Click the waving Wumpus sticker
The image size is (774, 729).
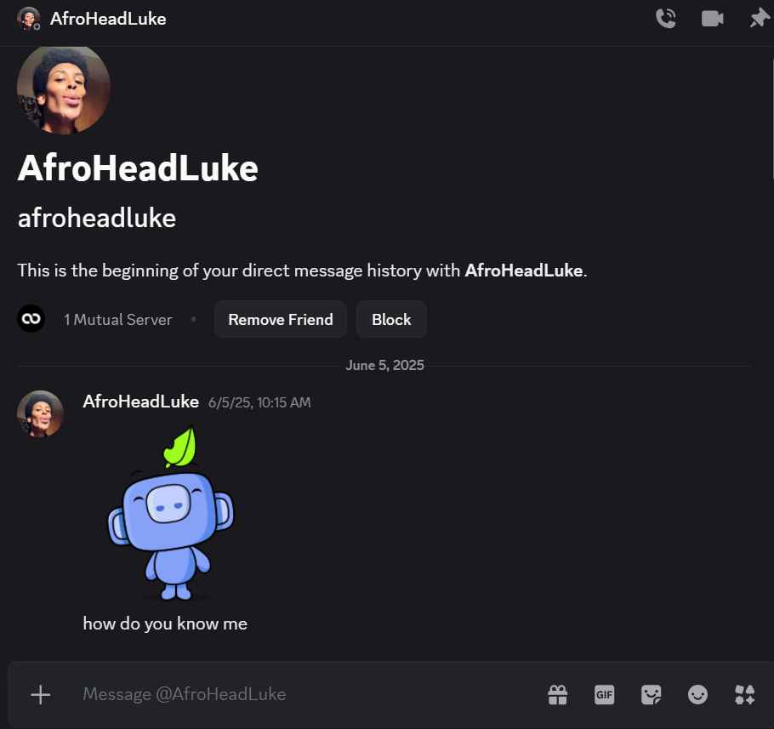pos(171,513)
